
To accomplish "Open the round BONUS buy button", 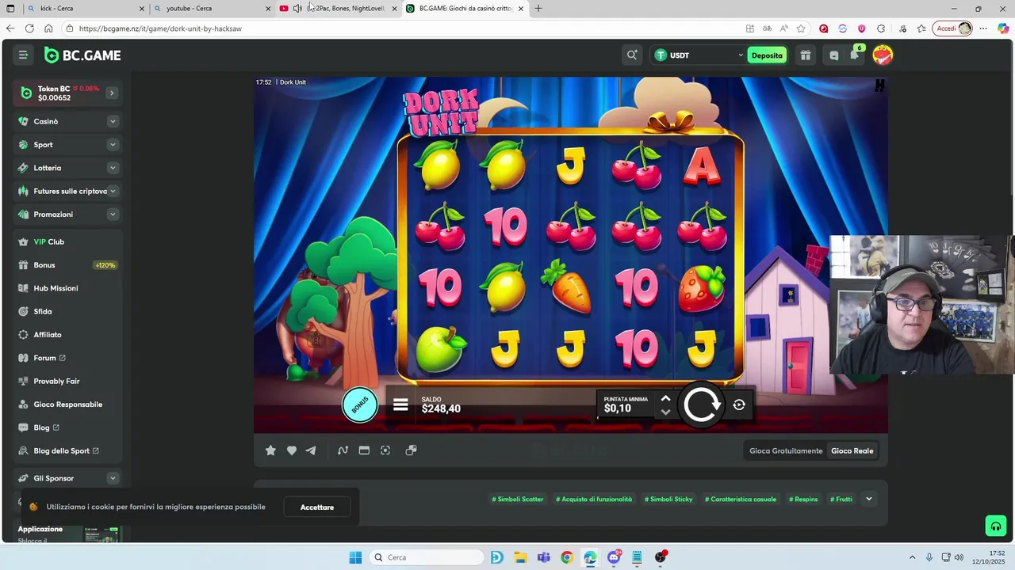I will click(x=360, y=405).
